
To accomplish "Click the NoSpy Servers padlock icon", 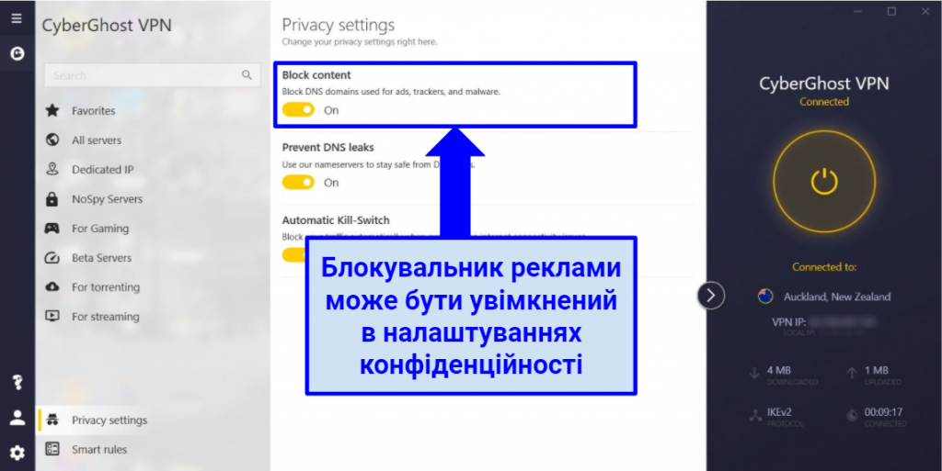I will pos(52,199).
